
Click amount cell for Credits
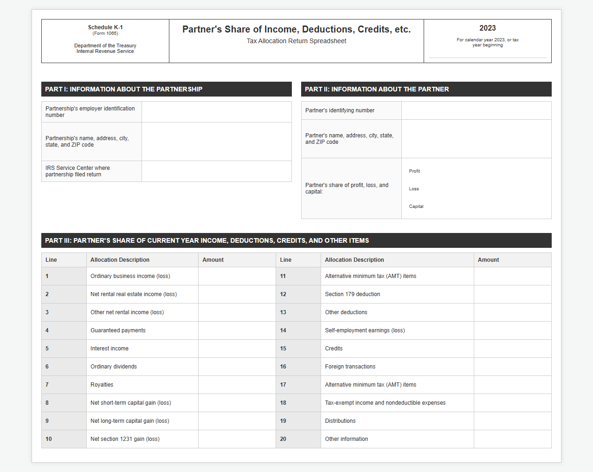(x=513, y=349)
